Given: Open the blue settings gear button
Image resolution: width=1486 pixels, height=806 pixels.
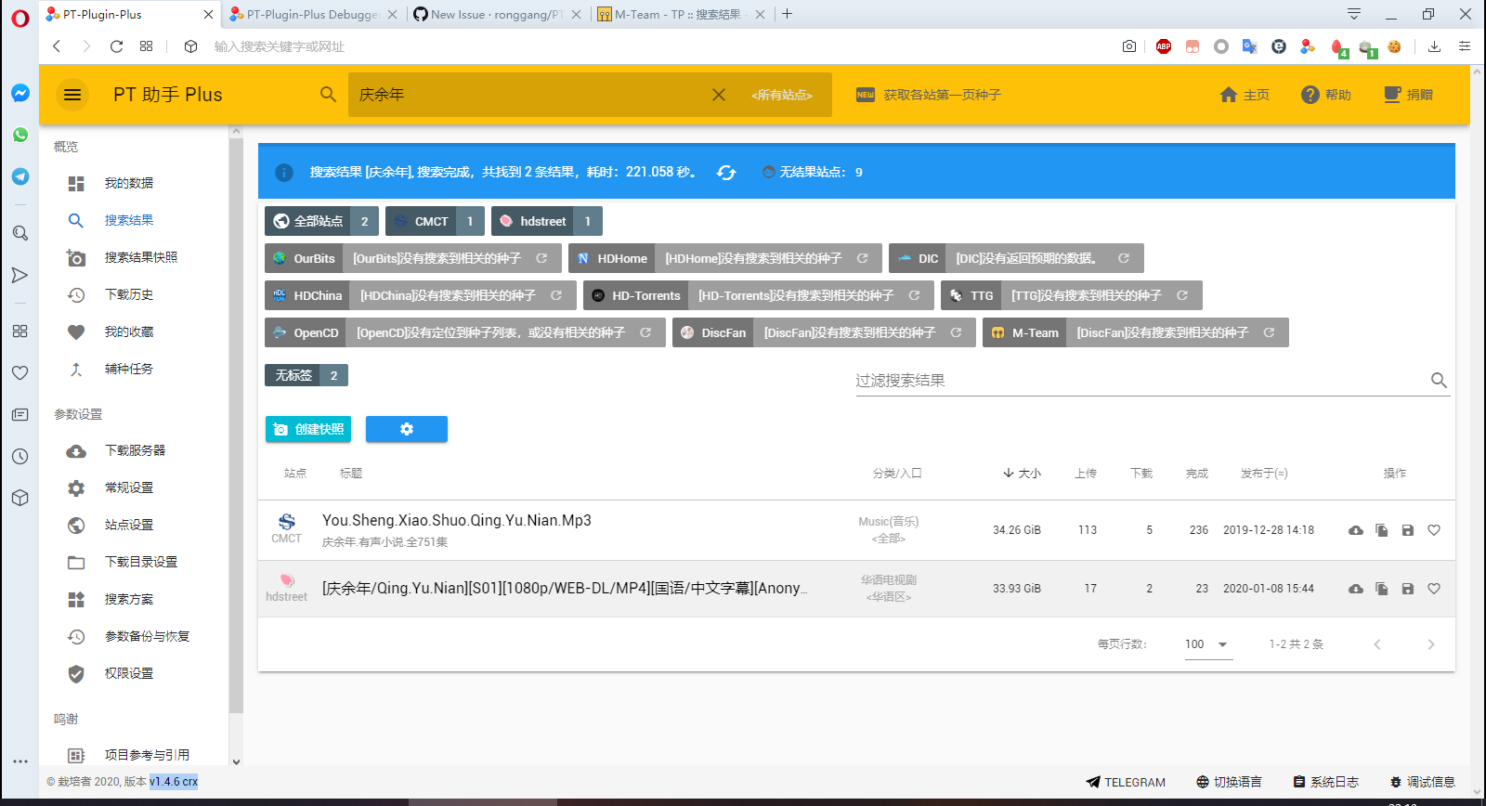Looking at the screenshot, I should click(407, 429).
